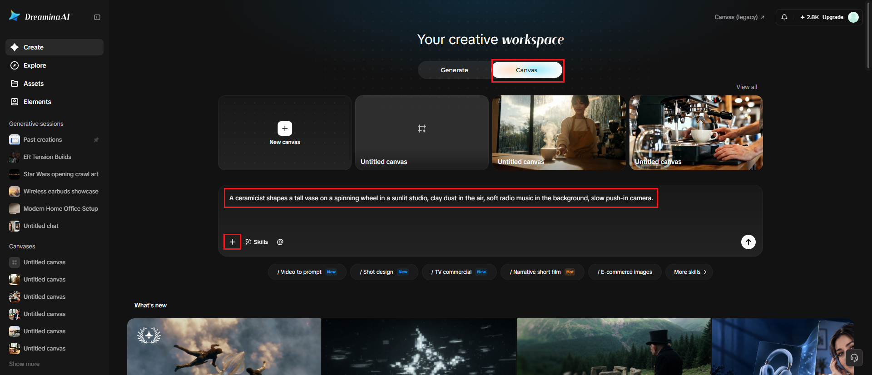Screen dimensions: 872x375
Task: Expand More skills chevron
Action: click(689, 272)
